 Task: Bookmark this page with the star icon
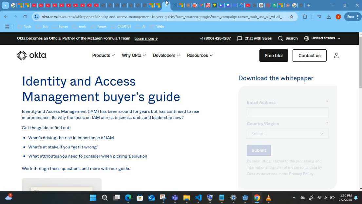[x=292, y=17]
